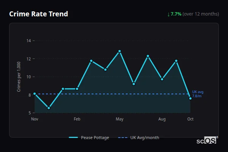Click the scOS logo

[207, 140]
